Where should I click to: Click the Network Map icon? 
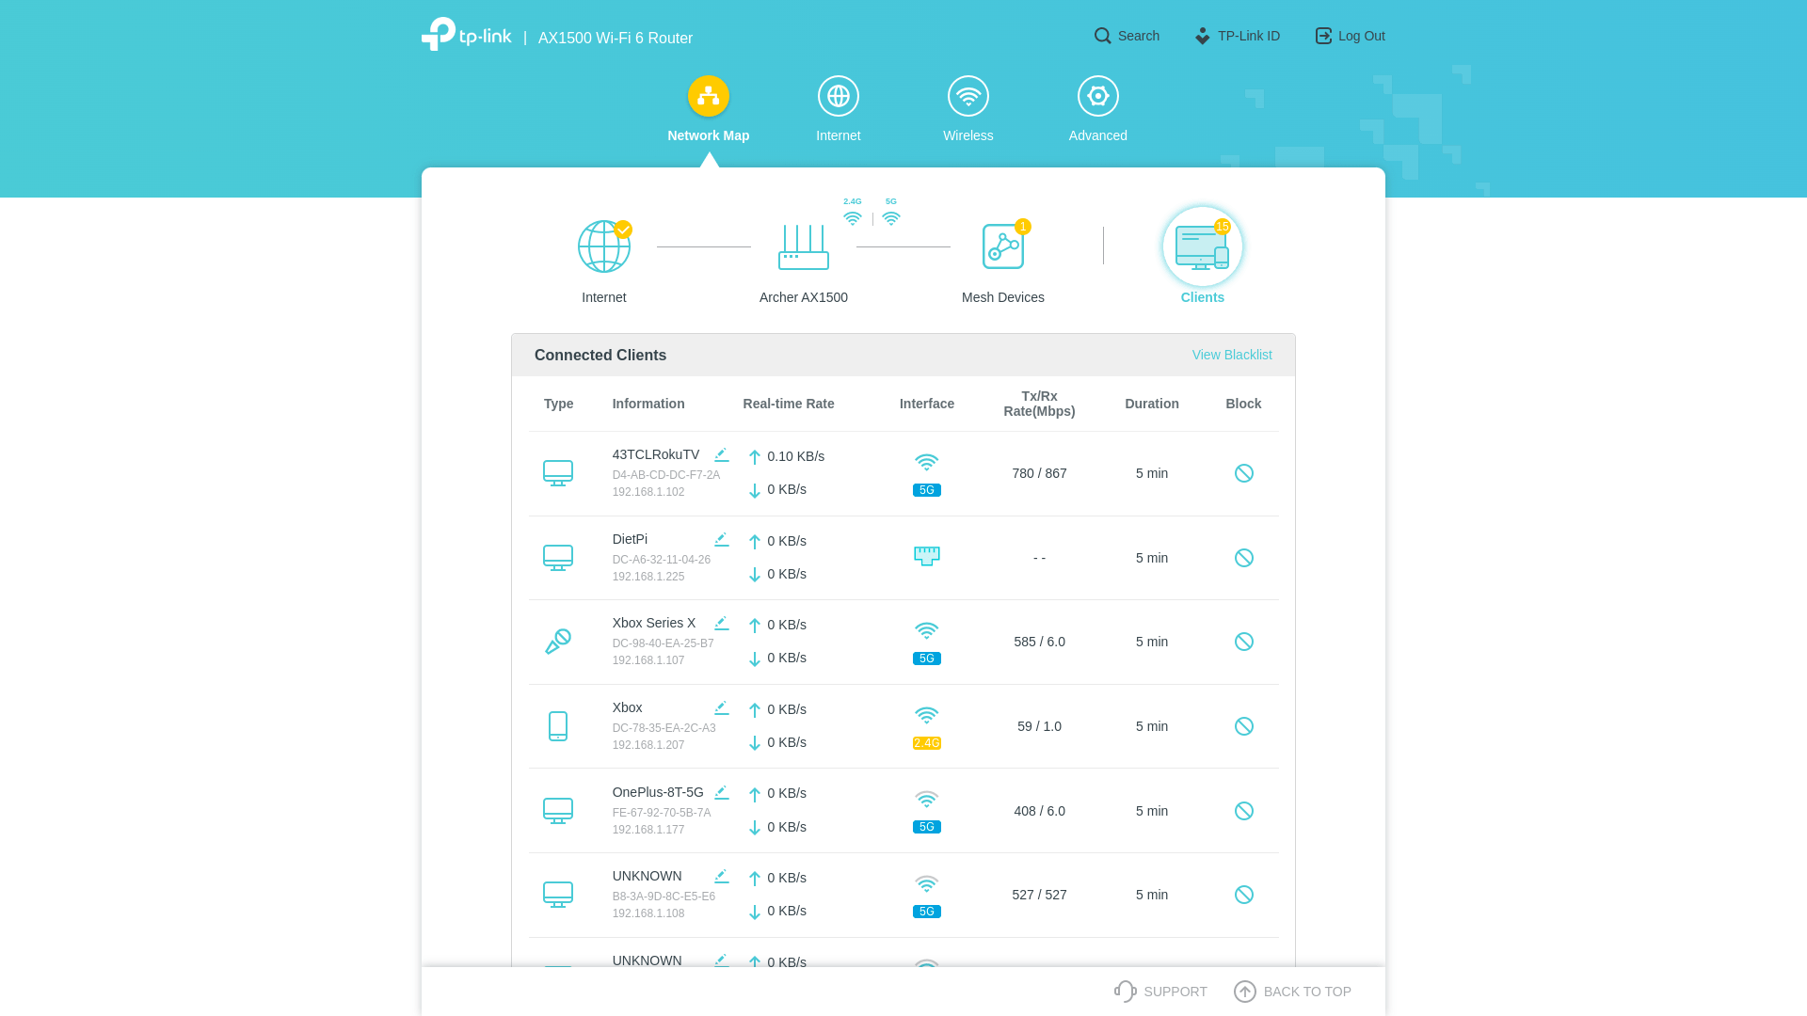click(x=709, y=96)
